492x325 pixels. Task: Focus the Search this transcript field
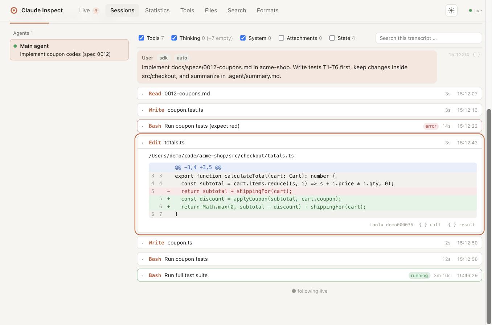(429, 38)
